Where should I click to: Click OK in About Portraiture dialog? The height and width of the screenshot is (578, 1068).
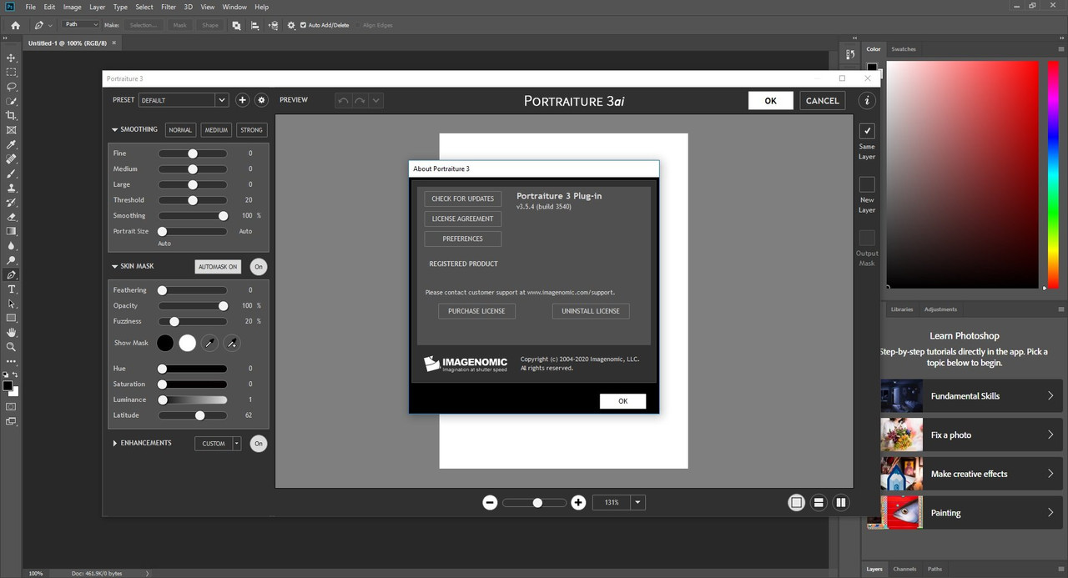point(622,401)
